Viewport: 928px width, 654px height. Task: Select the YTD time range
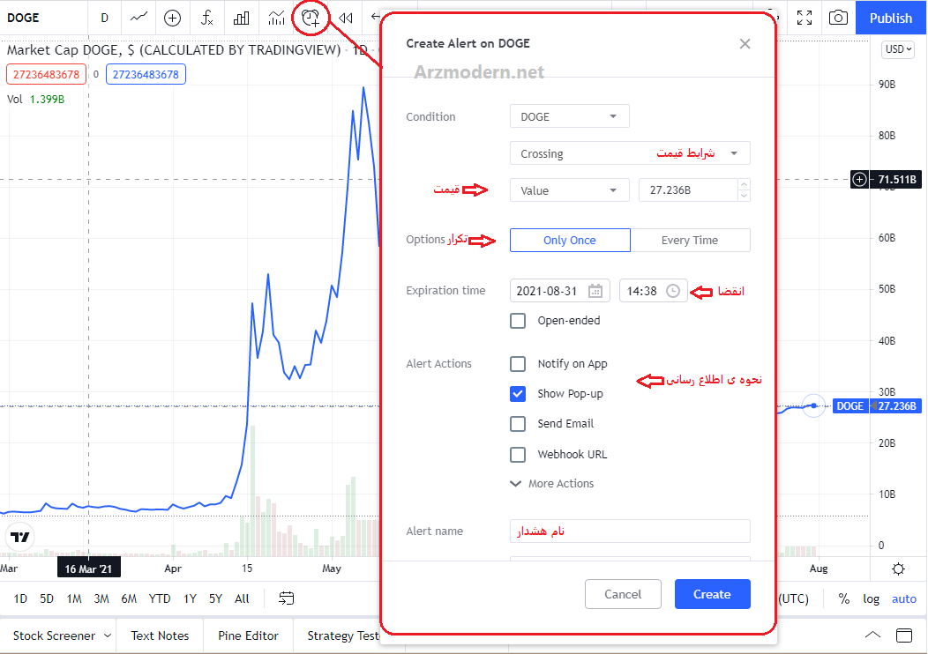[x=159, y=598]
